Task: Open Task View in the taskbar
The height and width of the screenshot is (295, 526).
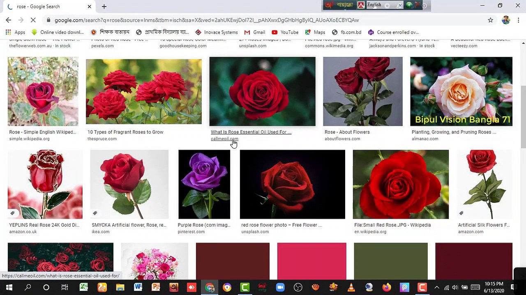Action: 65,287
